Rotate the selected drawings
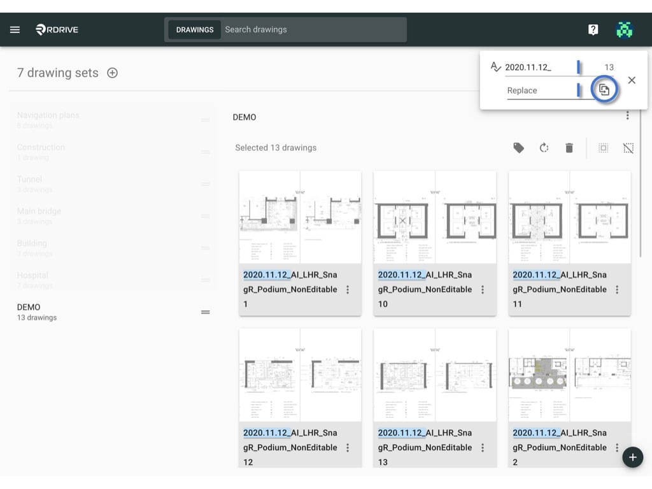This screenshot has width=652, height=489. click(x=544, y=148)
